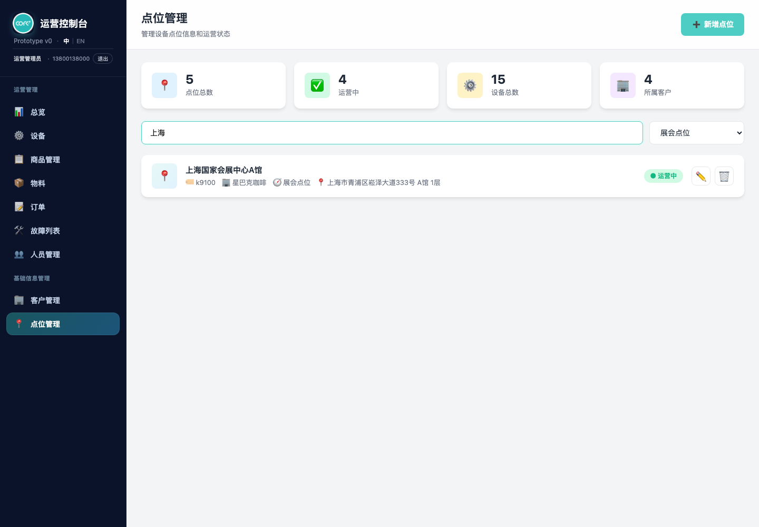
Task: Click the 运营中 status badge in row
Action: click(x=664, y=176)
